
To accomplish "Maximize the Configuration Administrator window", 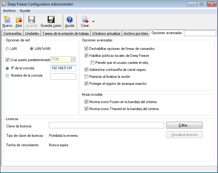I will (x=202, y=4).
